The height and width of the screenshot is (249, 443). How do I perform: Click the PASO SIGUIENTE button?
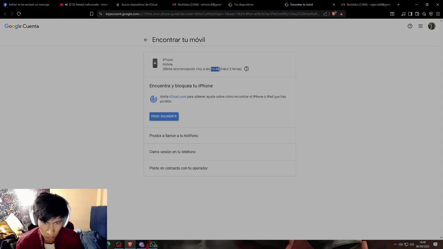[x=164, y=117]
